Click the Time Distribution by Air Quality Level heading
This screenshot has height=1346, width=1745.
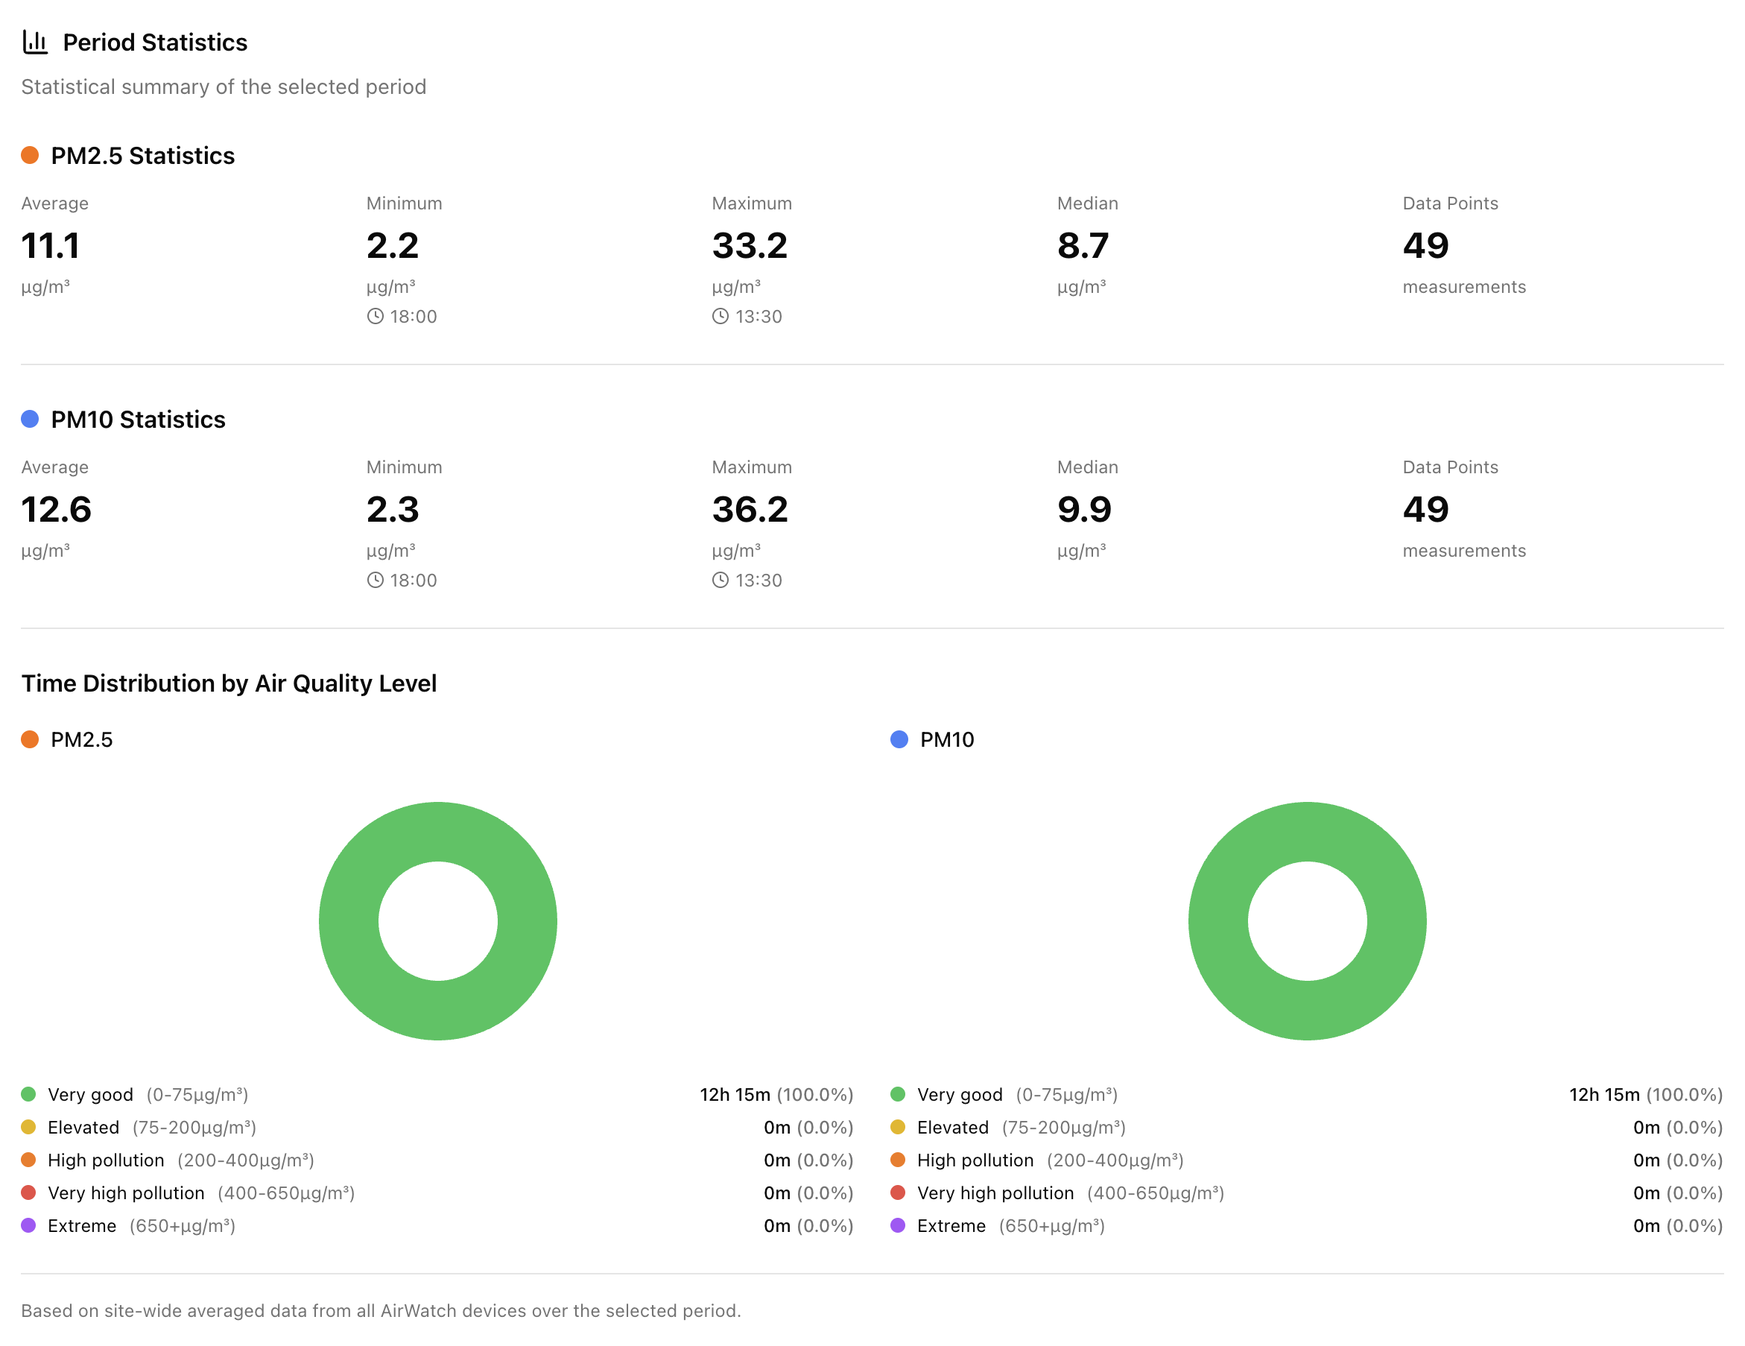(x=229, y=683)
